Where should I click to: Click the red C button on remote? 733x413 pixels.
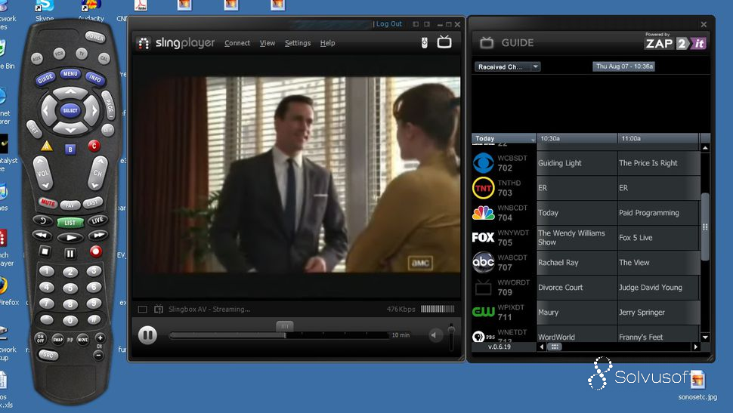[x=94, y=146]
